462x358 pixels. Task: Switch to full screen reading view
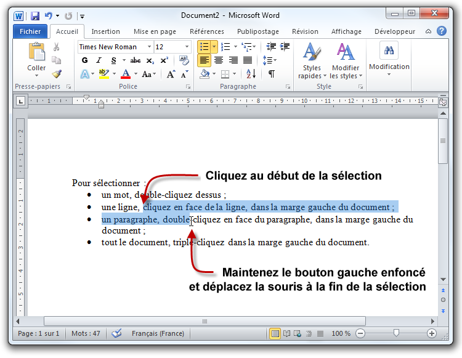click(286, 333)
